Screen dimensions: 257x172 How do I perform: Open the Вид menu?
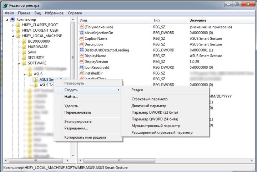tap(37, 13)
